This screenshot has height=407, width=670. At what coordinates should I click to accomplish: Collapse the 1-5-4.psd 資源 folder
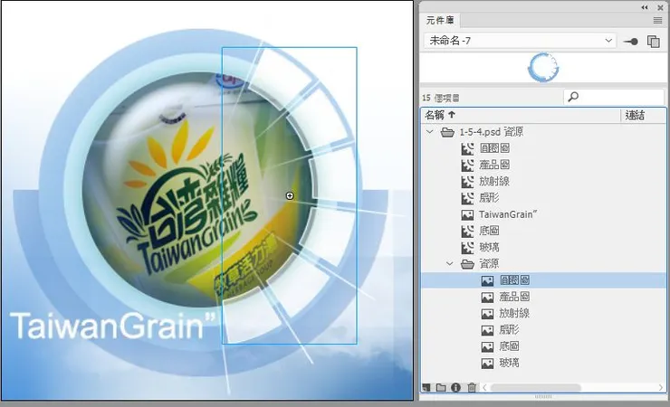[430, 132]
